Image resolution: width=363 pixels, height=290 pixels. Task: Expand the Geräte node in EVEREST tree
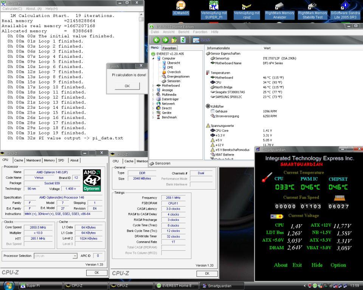tap(153, 113)
